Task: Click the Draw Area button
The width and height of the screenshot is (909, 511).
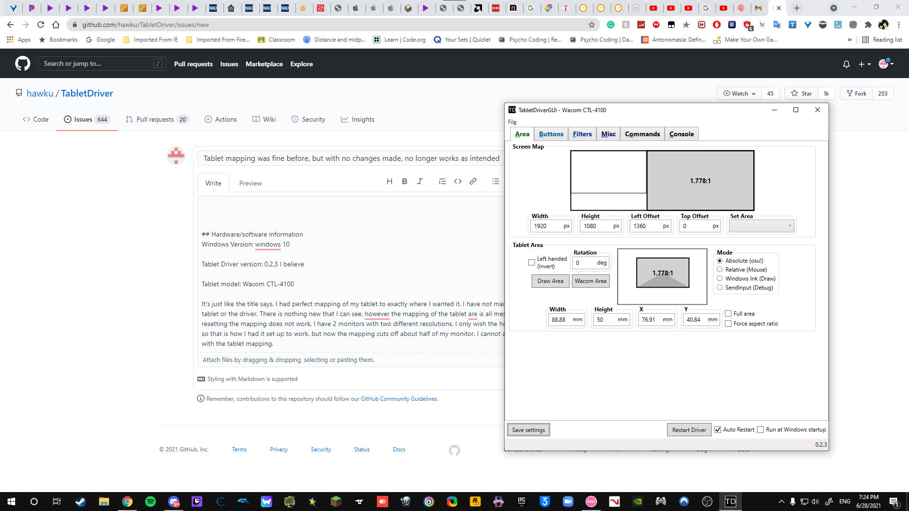Action: coord(550,281)
